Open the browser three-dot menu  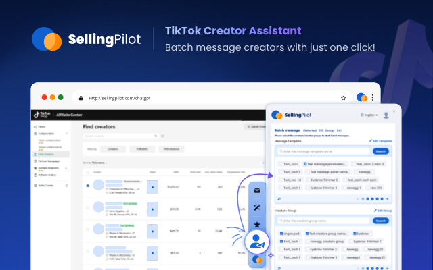(373, 97)
